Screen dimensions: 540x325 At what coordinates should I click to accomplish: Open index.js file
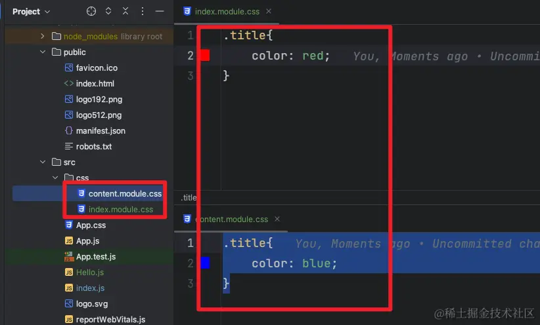tap(90, 288)
